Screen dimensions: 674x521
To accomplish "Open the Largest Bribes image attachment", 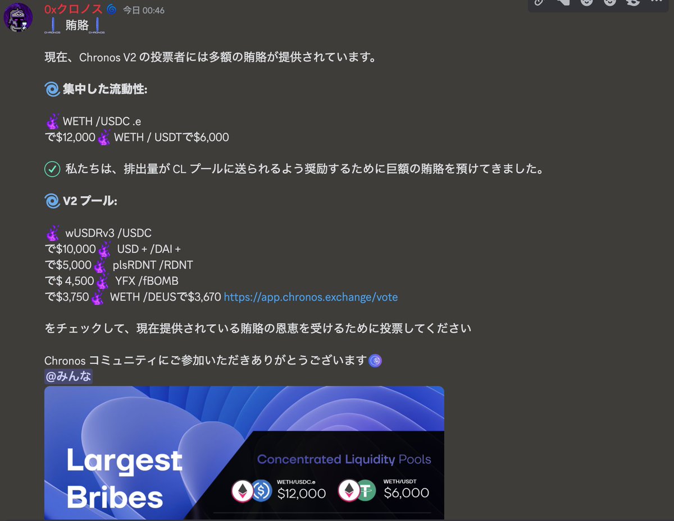I will tap(244, 453).
